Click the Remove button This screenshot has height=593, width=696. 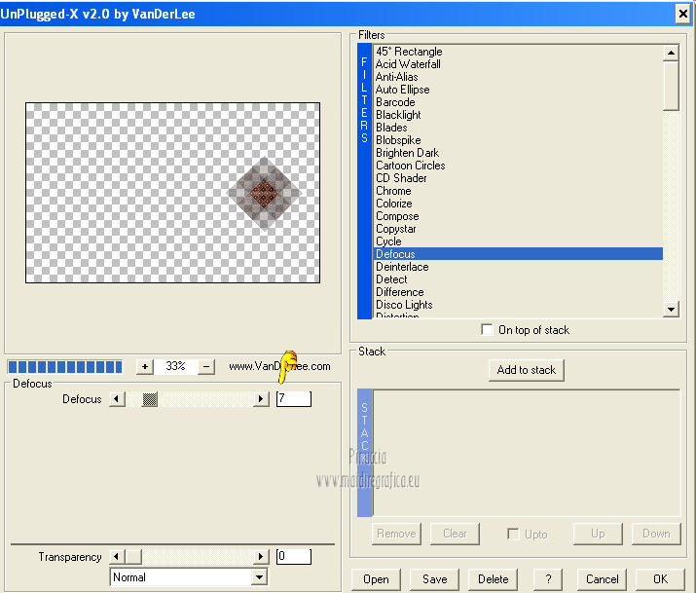coord(396,534)
